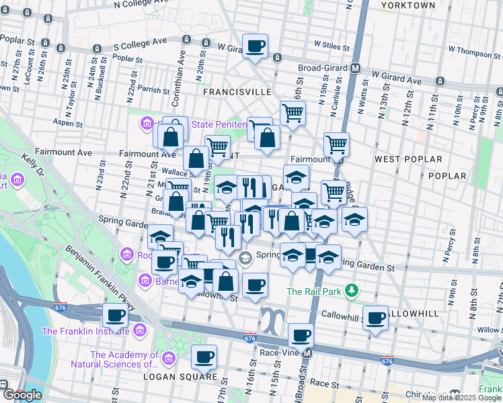Select the shopping cart marker beside Fairmount station

[x=336, y=145]
